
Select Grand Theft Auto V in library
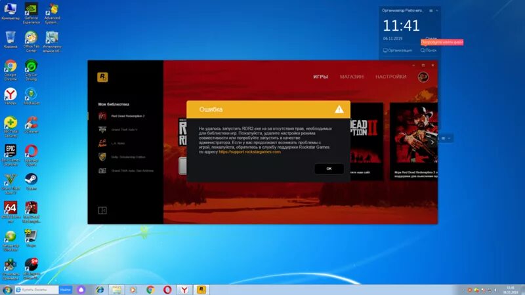118,129
